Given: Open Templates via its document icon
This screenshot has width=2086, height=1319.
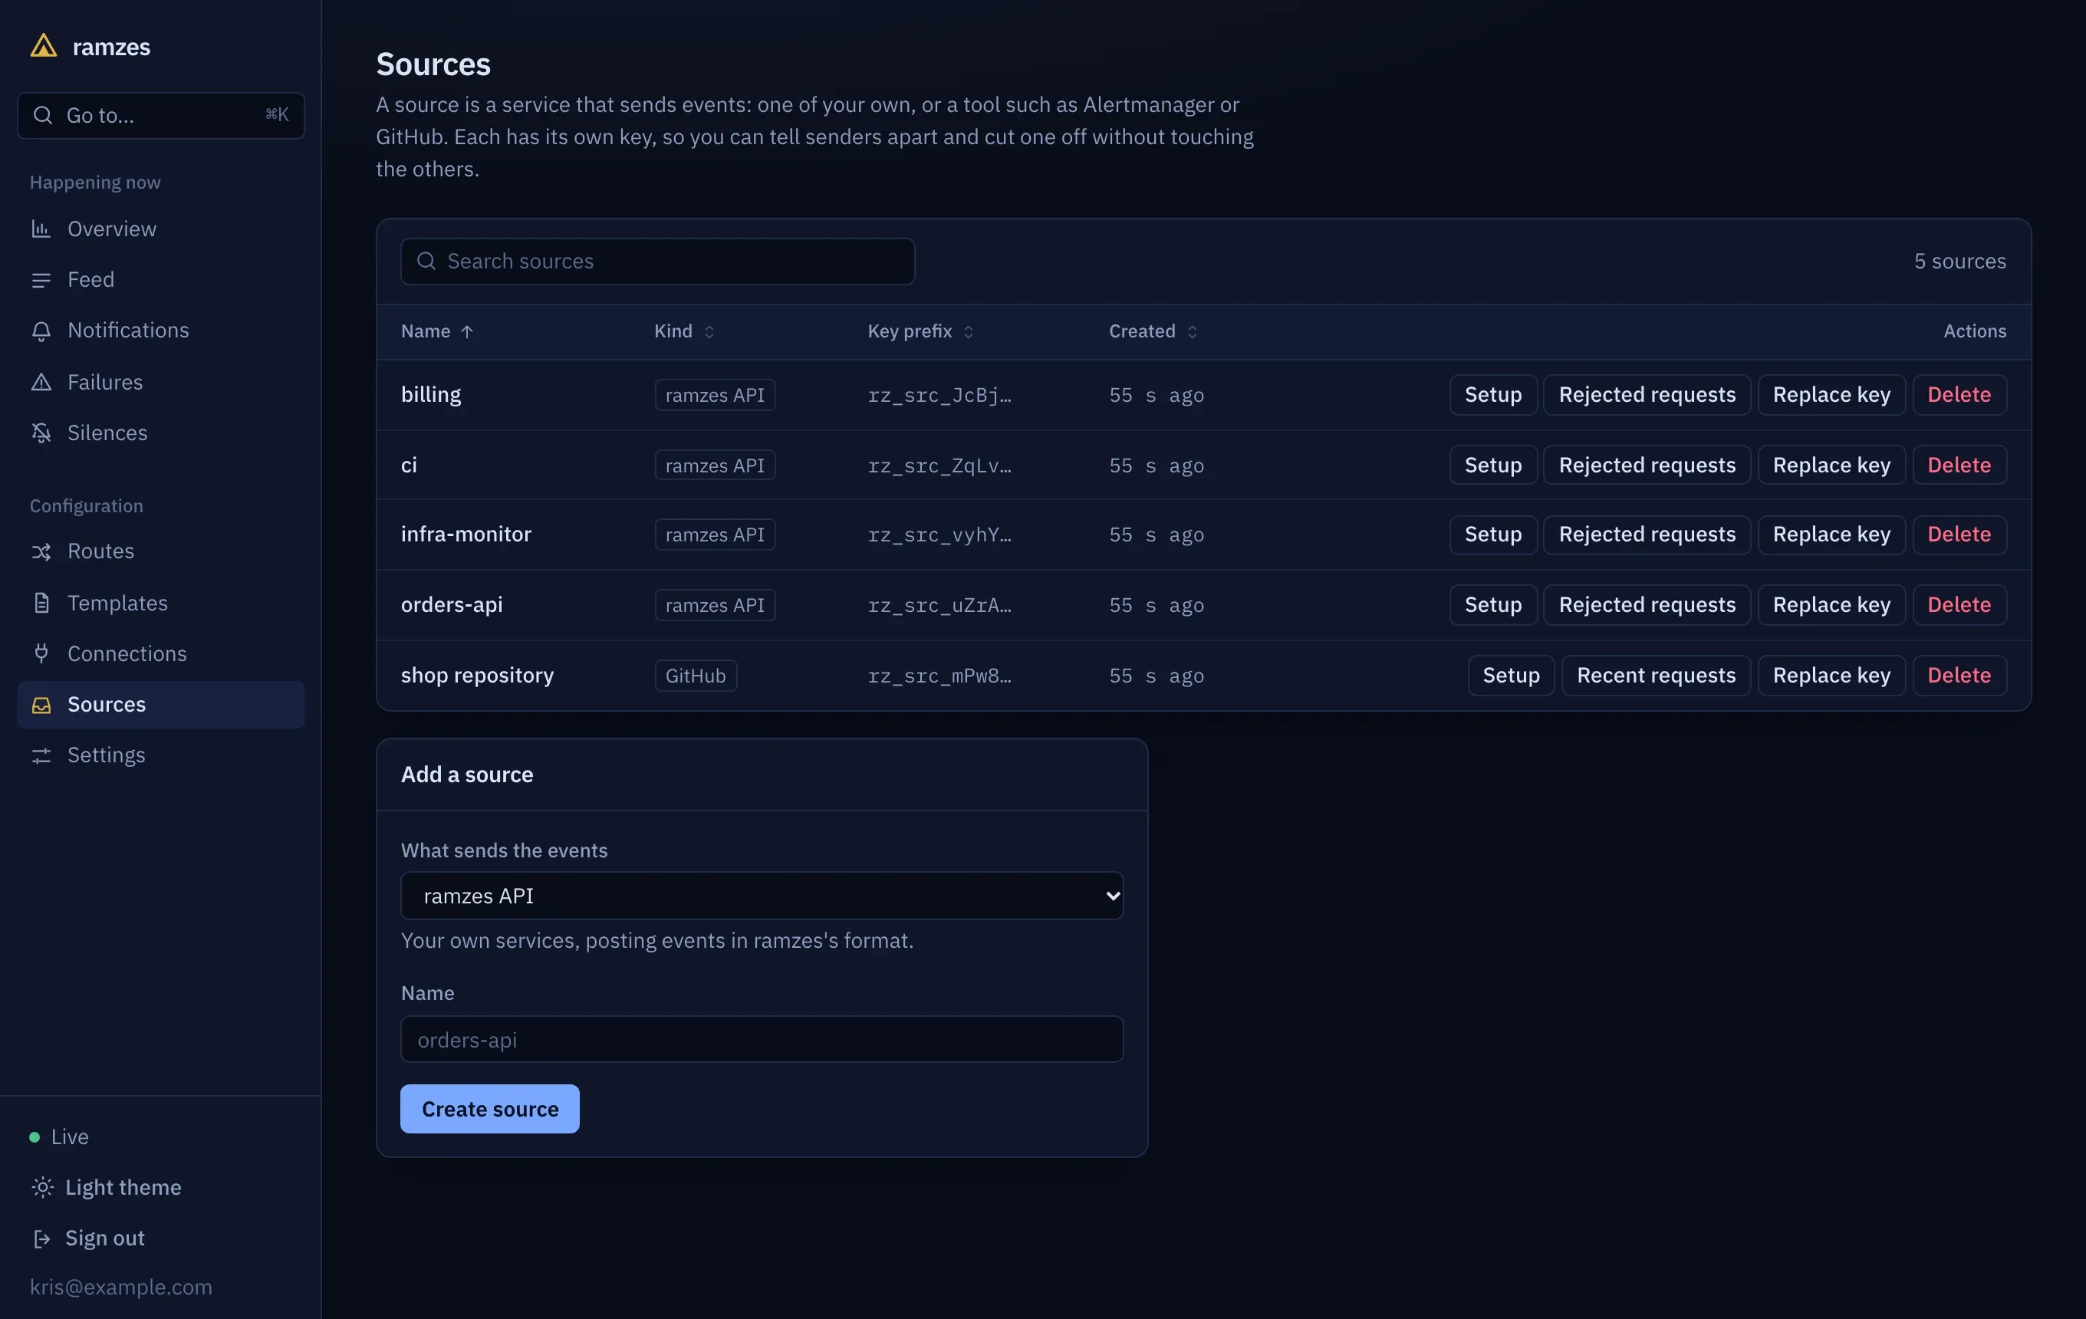Looking at the screenshot, I should tap(41, 603).
